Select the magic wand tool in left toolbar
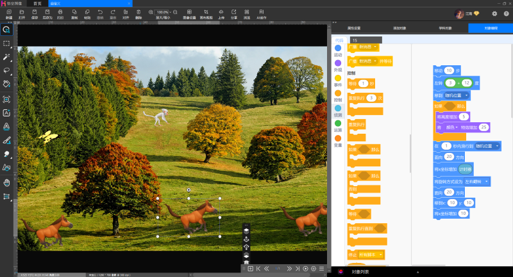Screen dimensions: 513x277 (x=6, y=57)
